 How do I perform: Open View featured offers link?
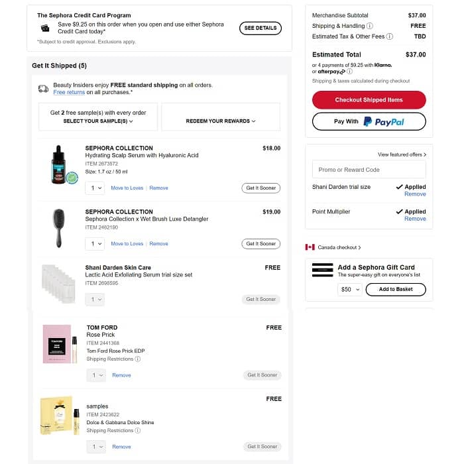pos(402,154)
